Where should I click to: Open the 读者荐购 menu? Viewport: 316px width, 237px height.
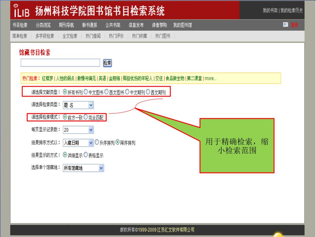click(159, 25)
